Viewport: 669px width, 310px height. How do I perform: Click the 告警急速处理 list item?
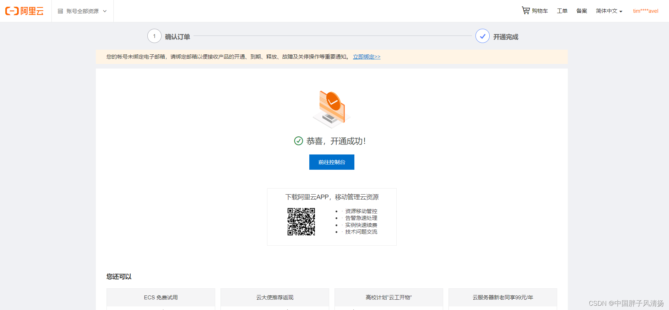[x=361, y=218]
